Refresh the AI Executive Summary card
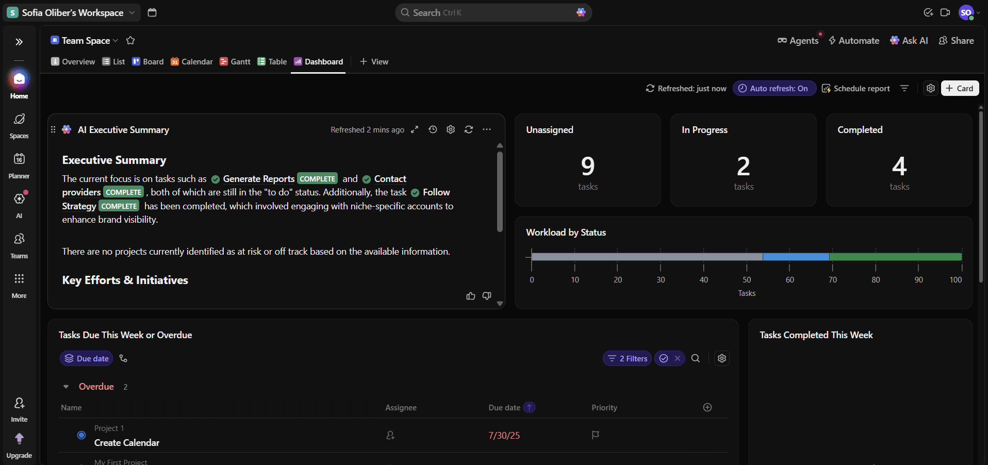The image size is (988, 465). pyautogui.click(x=468, y=130)
